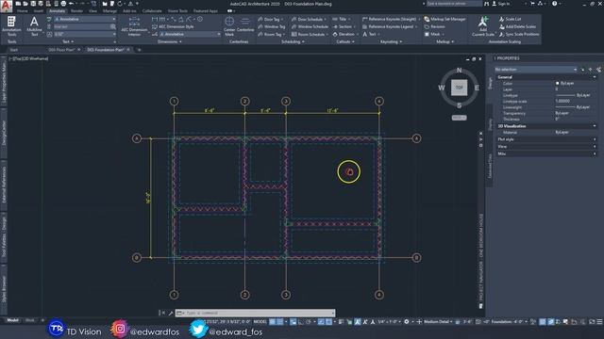Image resolution: width=604 pixels, height=339 pixels.
Task: Click the Undo arrow in quick access toolbar
Action: coord(72,4)
